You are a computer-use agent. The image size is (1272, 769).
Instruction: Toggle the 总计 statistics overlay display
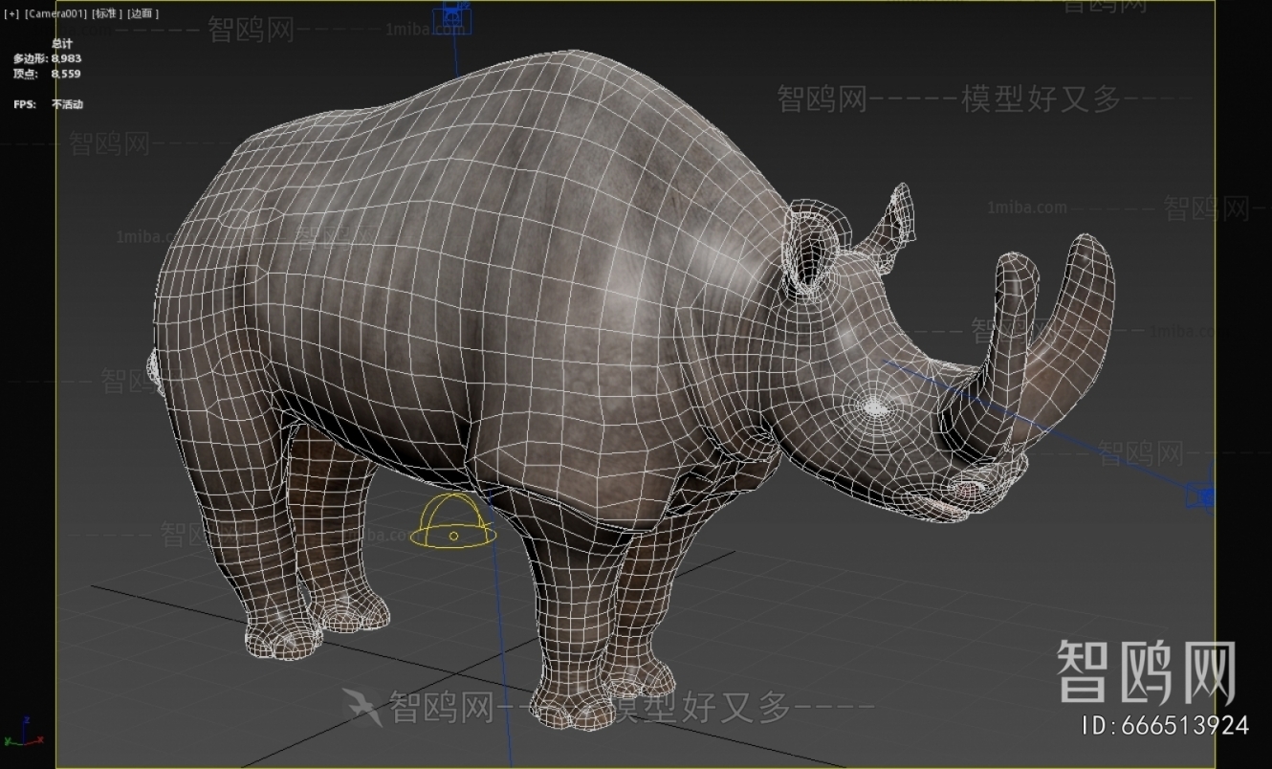pos(61,43)
